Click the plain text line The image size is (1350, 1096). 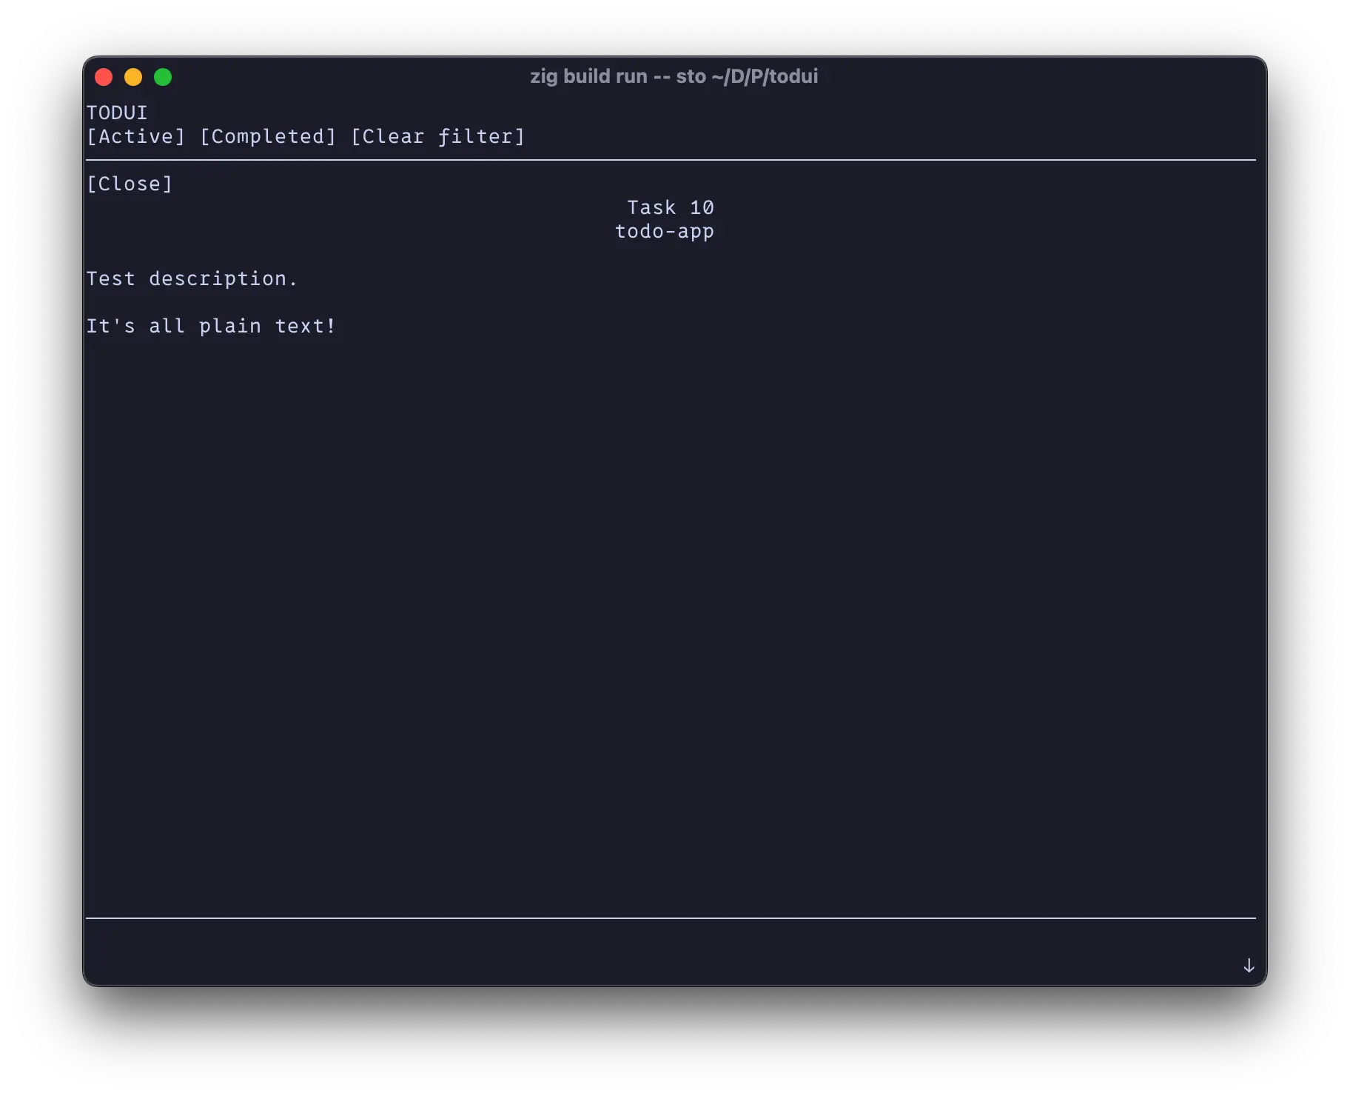pos(212,326)
